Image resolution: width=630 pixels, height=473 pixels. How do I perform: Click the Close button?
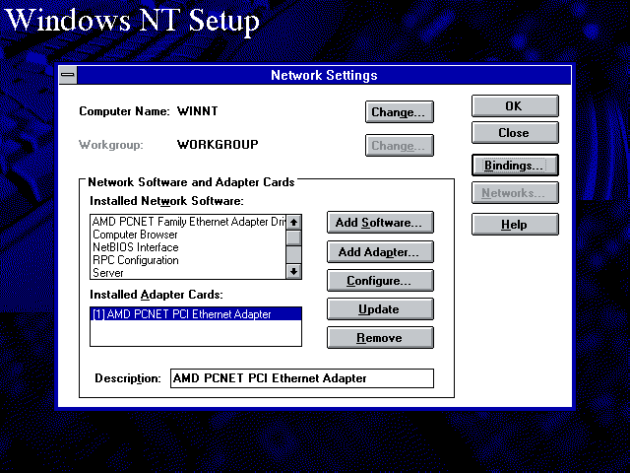515,133
